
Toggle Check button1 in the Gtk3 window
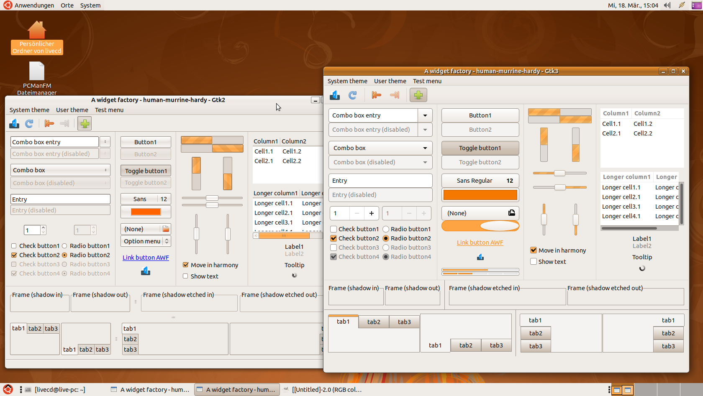pos(334,229)
